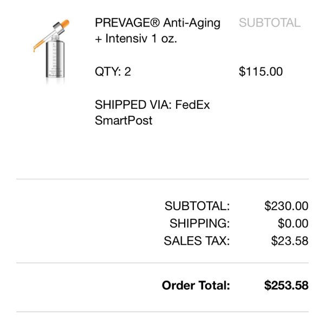Click the orange dropper on product image
Viewport: 325px width, 325px height.
(51, 35)
